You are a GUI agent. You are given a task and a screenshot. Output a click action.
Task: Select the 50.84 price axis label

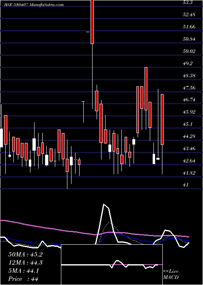tap(189, 39)
